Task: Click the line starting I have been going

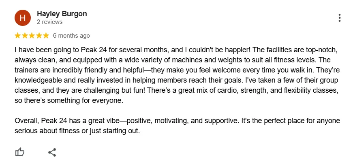Action: [176, 50]
